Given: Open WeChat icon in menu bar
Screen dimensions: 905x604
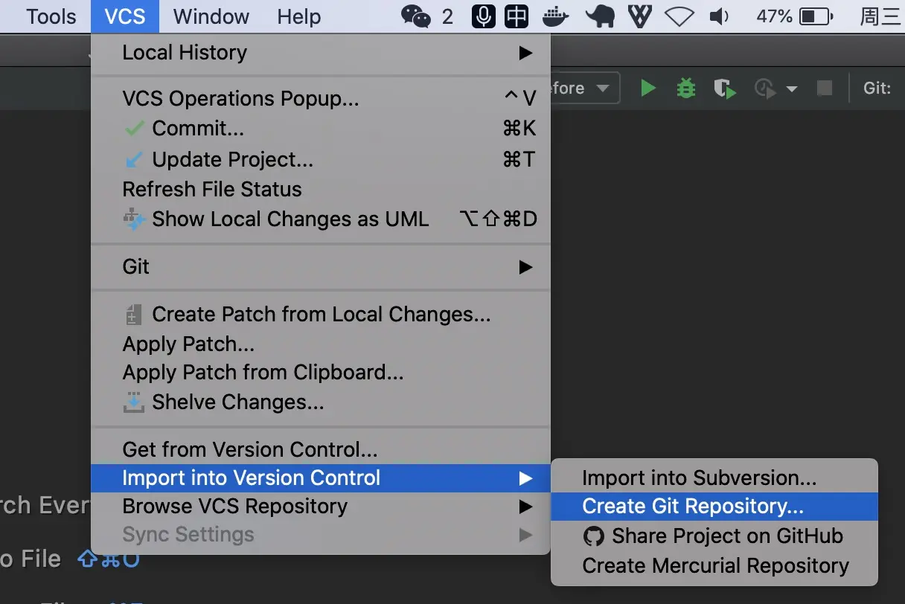Looking at the screenshot, I should click(x=415, y=16).
